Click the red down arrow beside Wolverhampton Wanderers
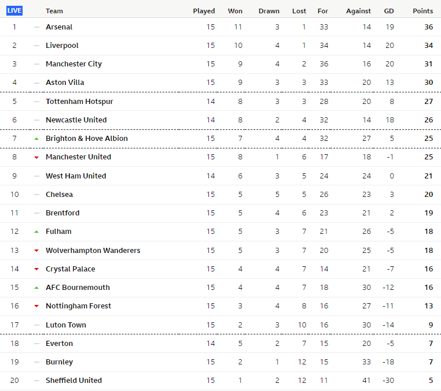 point(36,251)
